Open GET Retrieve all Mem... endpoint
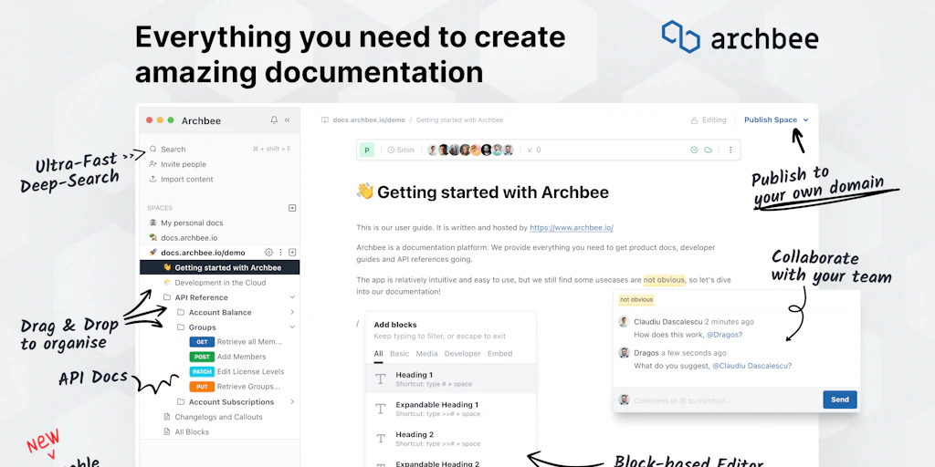935x467 pixels. (235, 342)
